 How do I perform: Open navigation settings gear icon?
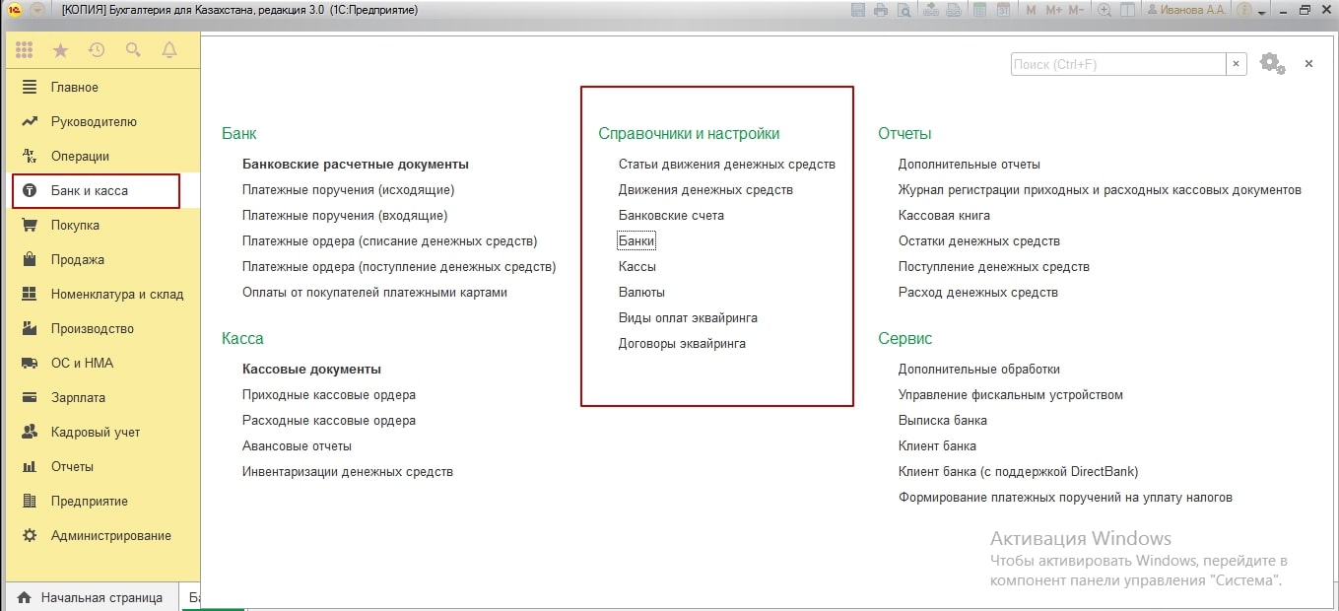(x=1271, y=64)
